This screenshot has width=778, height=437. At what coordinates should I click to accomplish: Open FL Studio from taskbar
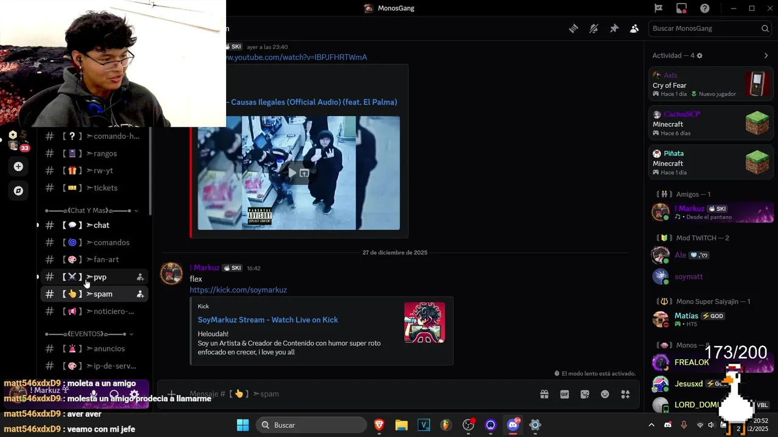[x=446, y=425]
